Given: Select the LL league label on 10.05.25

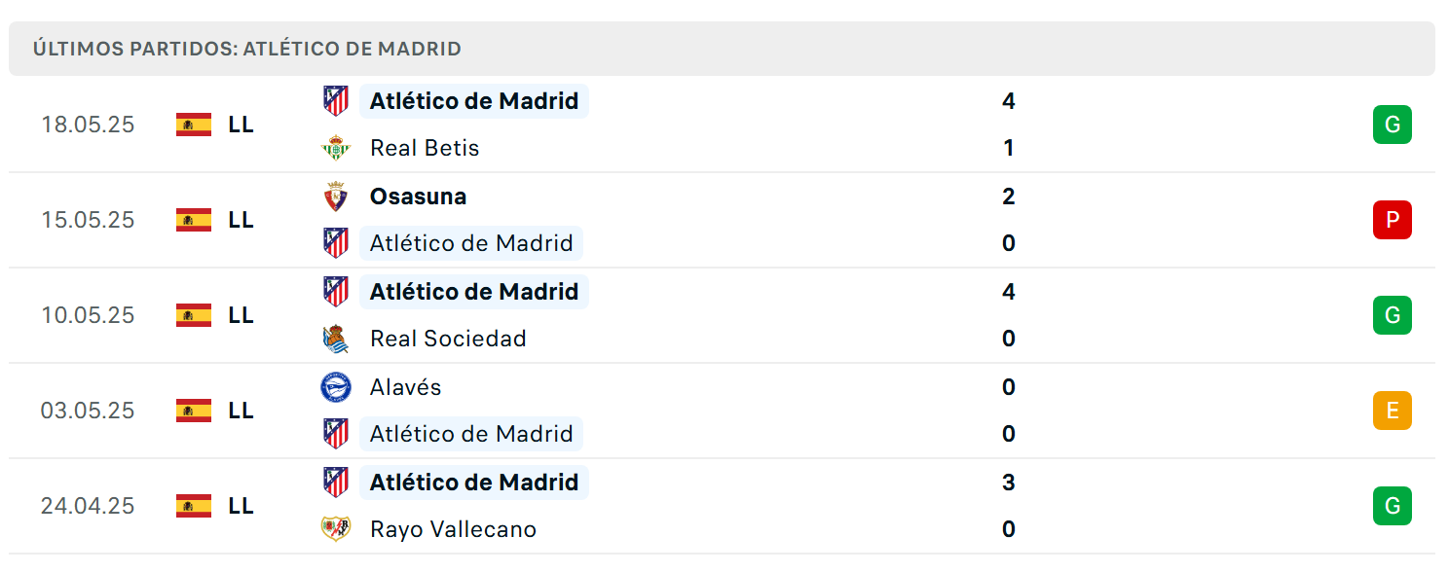Looking at the screenshot, I should pyautogui.click(x=241, y=315).
